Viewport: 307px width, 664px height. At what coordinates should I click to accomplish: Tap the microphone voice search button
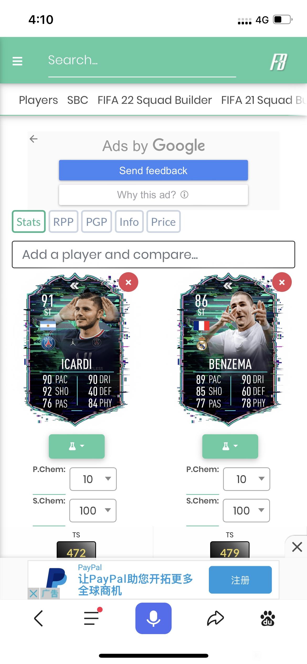click(153, 618)
